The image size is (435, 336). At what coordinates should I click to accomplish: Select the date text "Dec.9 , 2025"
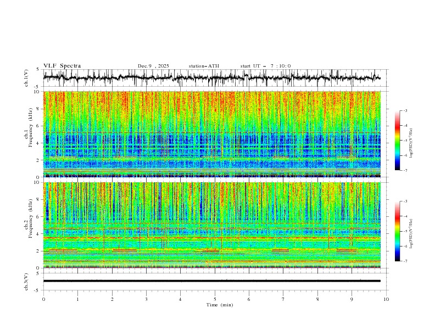(x=153, y=66)
